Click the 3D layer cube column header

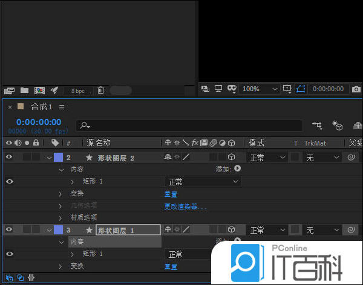coord(231,143)
